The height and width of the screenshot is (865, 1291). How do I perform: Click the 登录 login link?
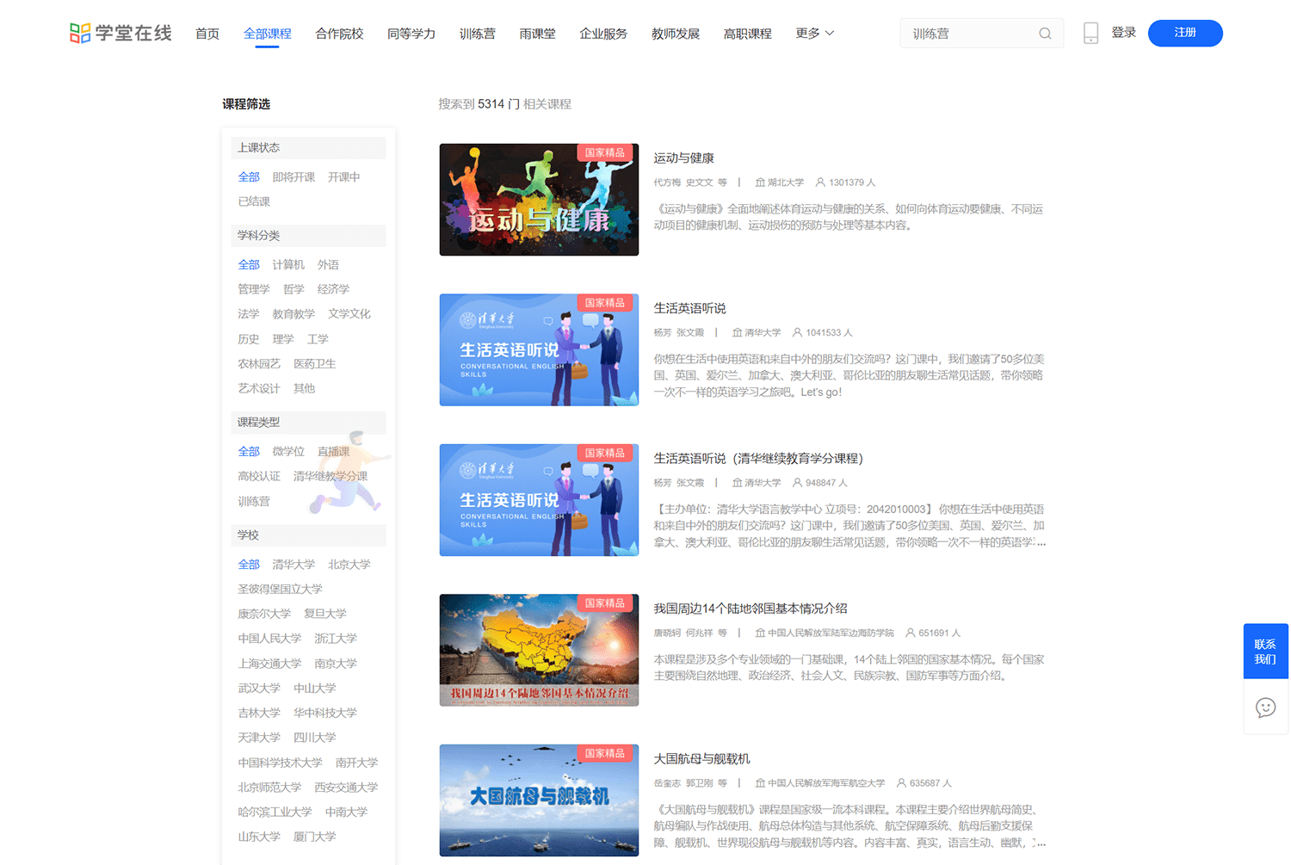[1123, 33]
